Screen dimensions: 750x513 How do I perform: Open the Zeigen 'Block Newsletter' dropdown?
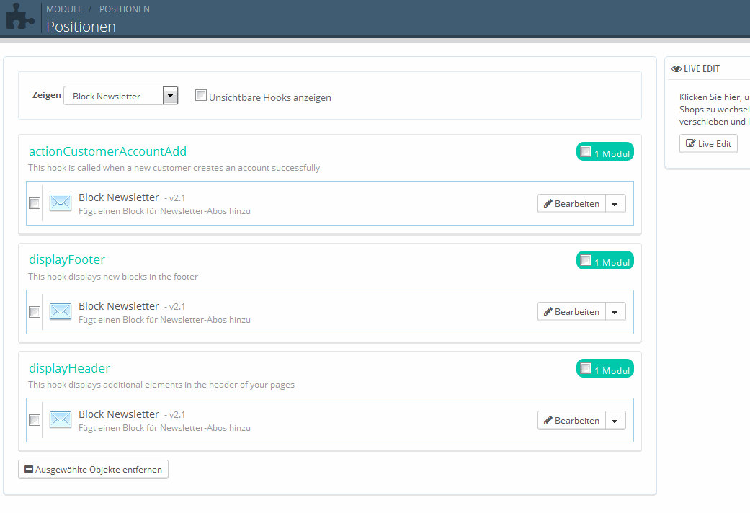(121, 96)
